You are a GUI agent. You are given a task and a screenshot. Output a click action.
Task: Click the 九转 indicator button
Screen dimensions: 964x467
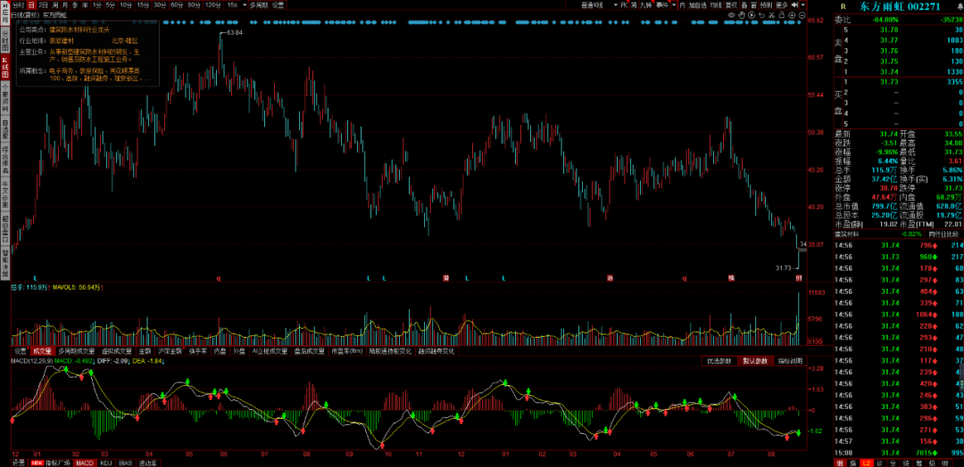(x=645, y=5)
